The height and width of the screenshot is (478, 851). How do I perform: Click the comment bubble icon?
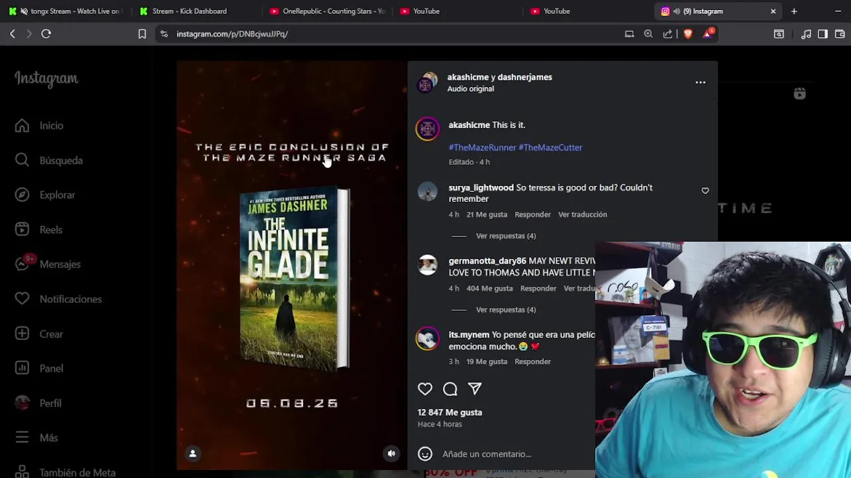450,389
